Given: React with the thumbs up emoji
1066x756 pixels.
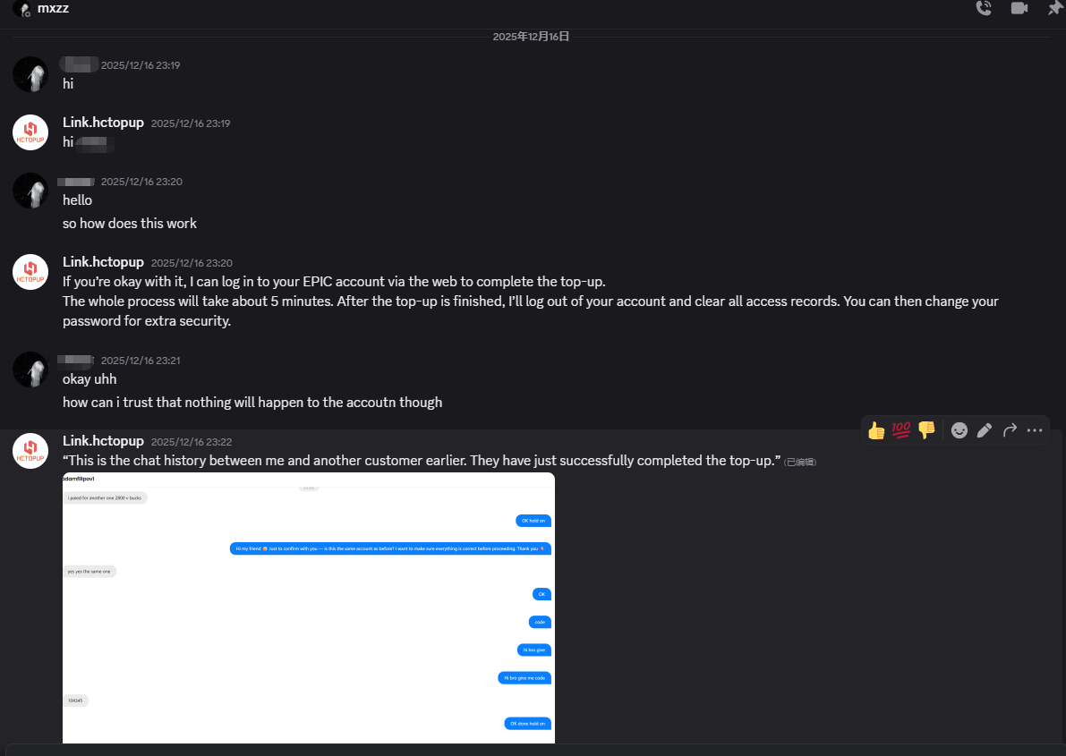Looking at the screenshot, I should [x=876, y=430].
